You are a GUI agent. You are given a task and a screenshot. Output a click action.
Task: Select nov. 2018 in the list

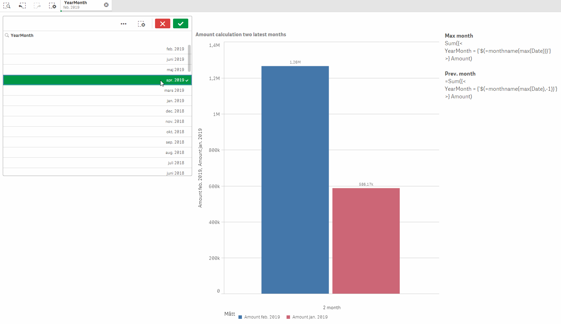tap(97, 121)
